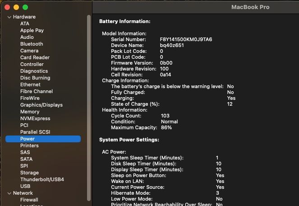
Task: Select NVMExpress from the Hardware list
Action: click(35, 118)
